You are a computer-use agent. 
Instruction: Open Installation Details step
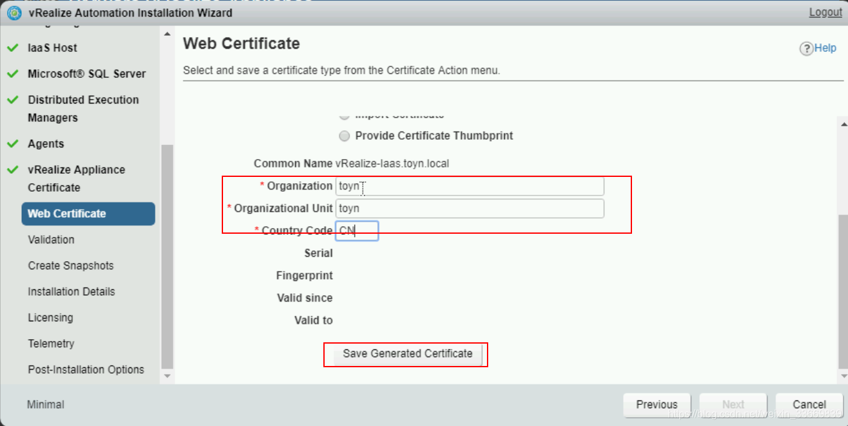(x=72, y=292)
